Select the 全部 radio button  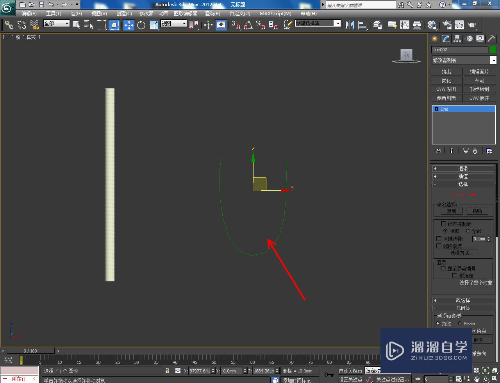pos(468,231)
